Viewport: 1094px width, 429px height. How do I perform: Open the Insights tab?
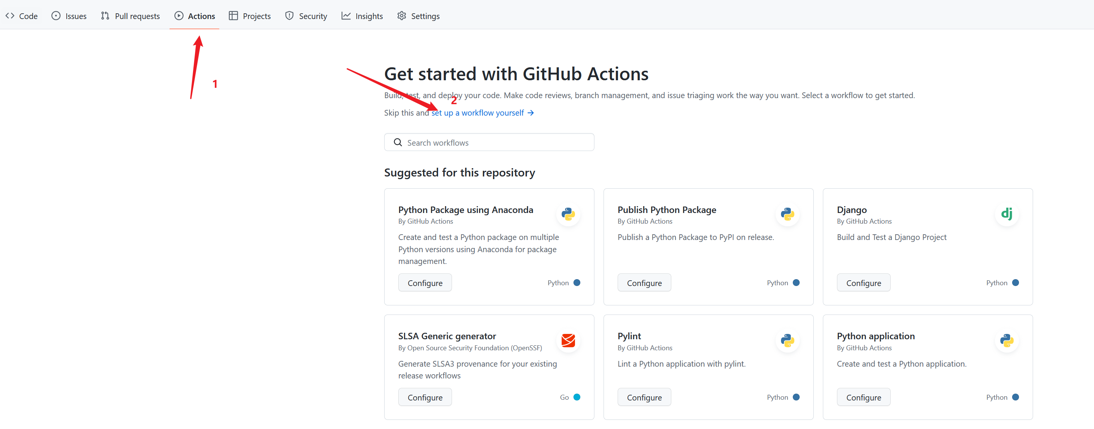pyautogui.click(x=362, y=16)
